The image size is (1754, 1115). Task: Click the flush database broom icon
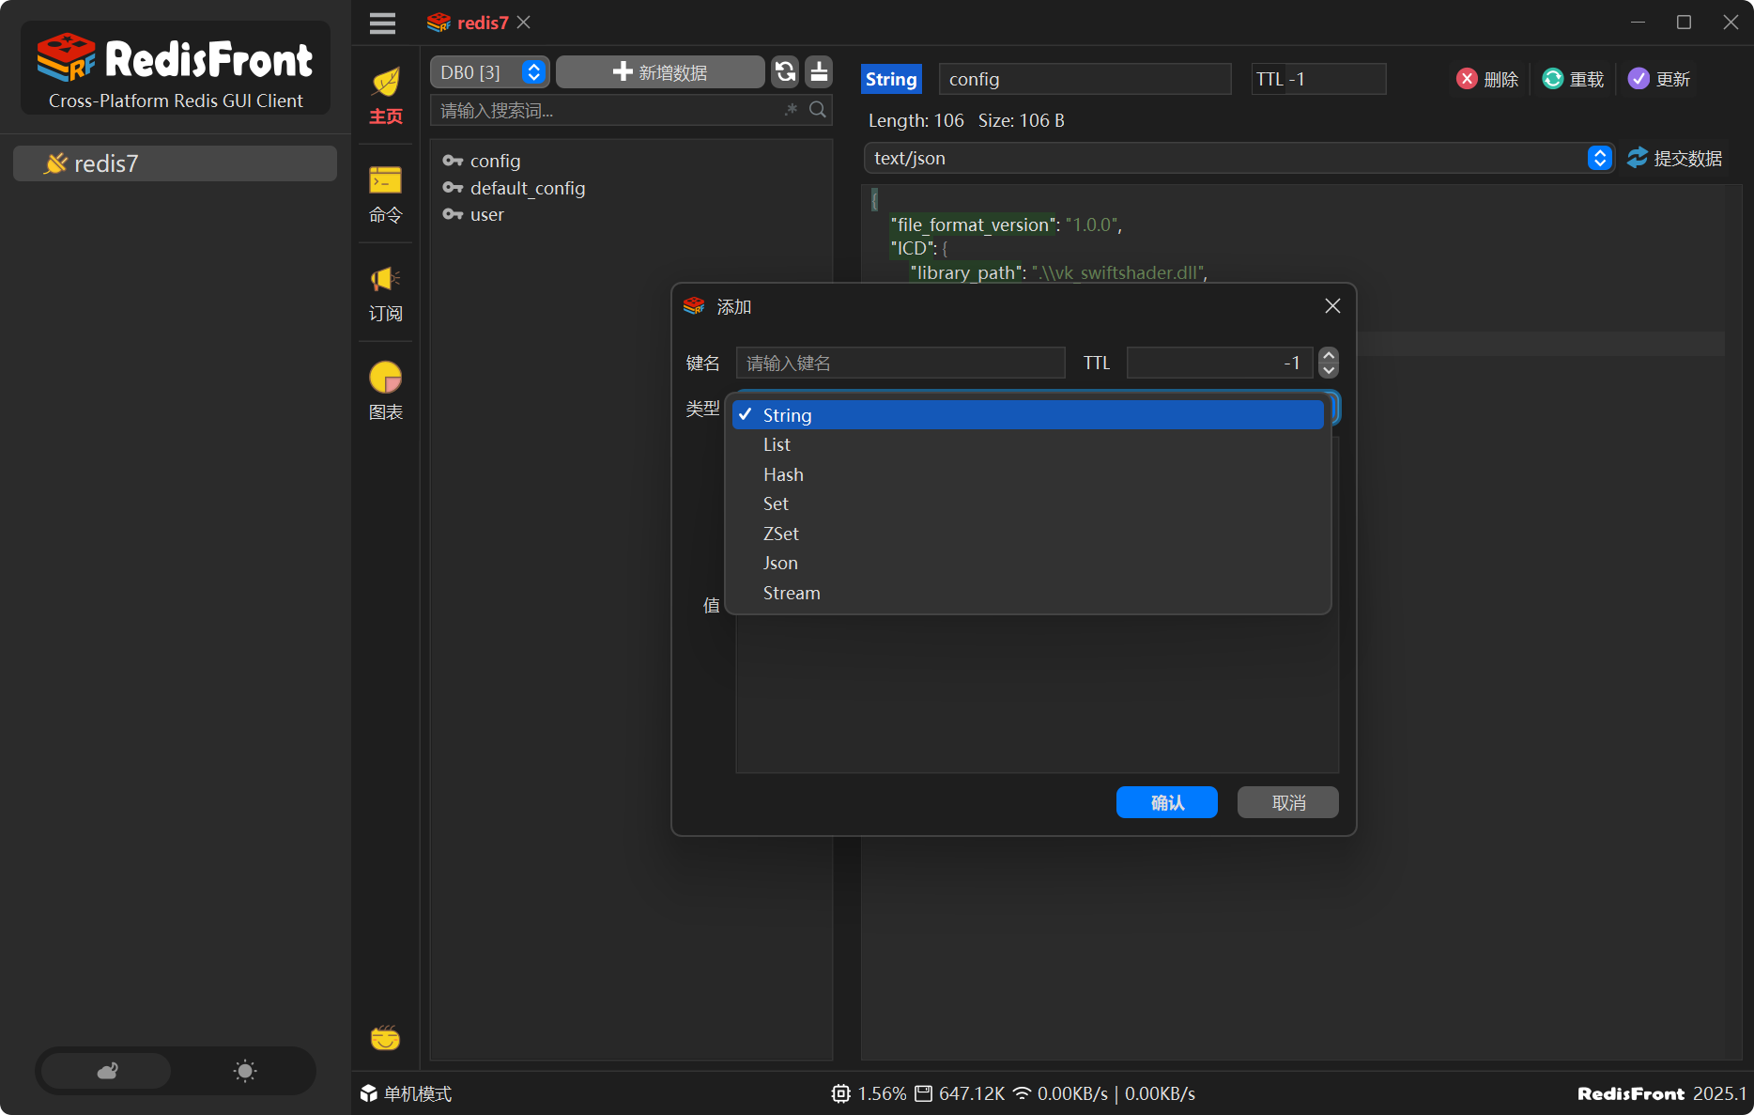(819, 71)
